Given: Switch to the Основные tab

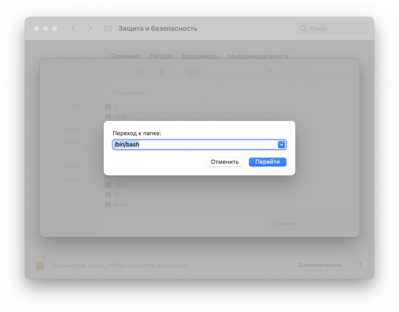Looking at the screenshot, I should point(125,56).
